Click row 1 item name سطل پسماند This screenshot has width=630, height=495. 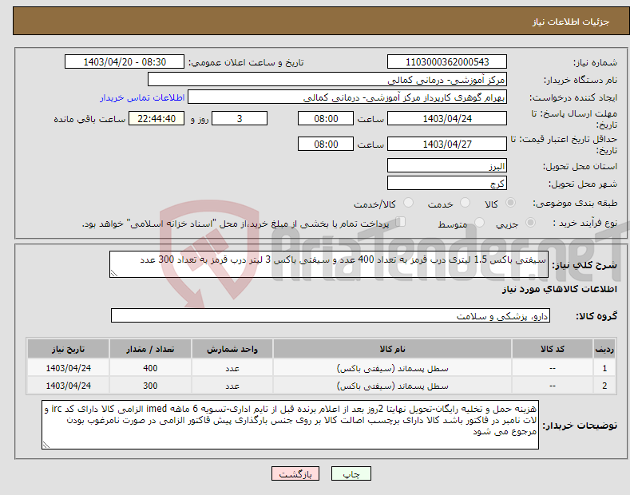click(392, 368)
